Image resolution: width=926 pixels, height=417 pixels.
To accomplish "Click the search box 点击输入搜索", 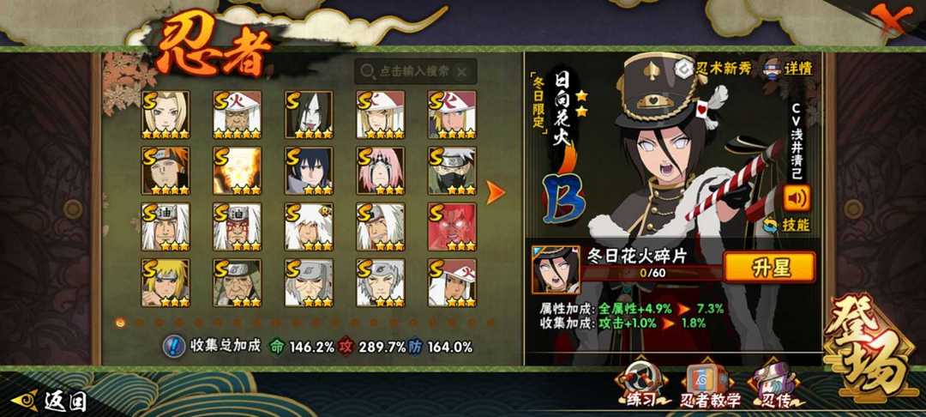I will click(x=415, y=71).
